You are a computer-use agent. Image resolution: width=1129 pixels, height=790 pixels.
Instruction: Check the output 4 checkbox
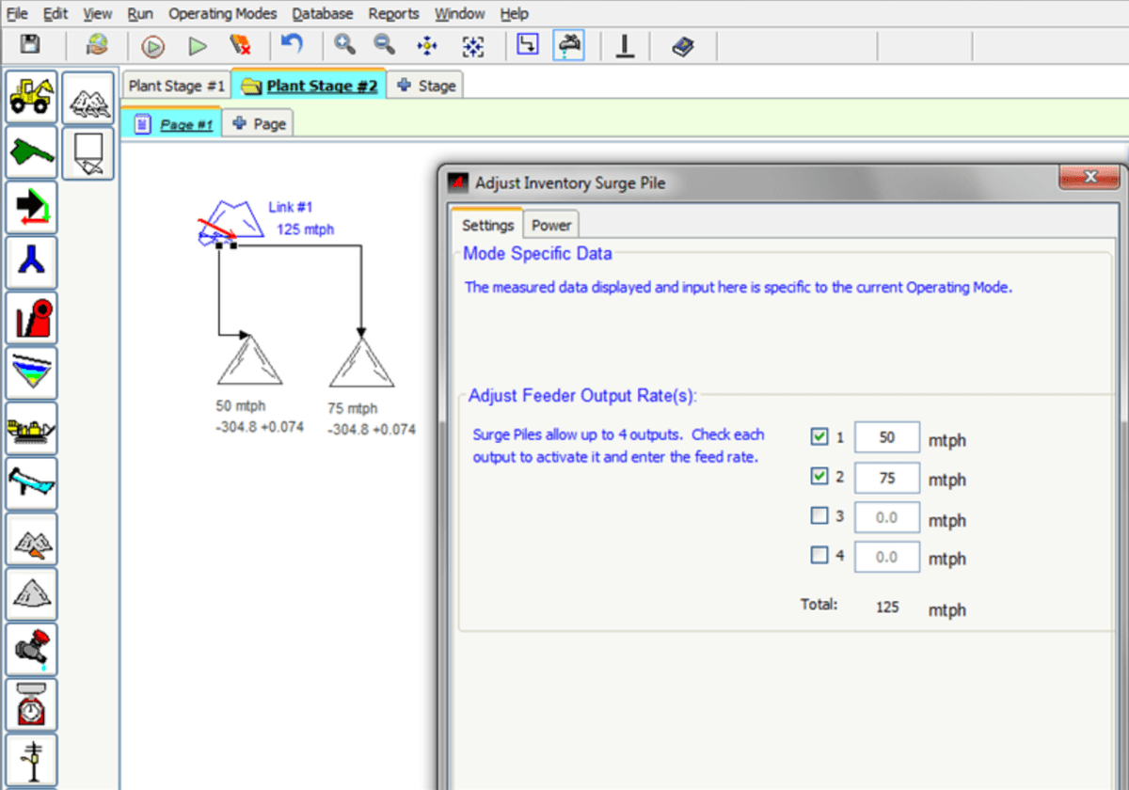tap(819, 556)
